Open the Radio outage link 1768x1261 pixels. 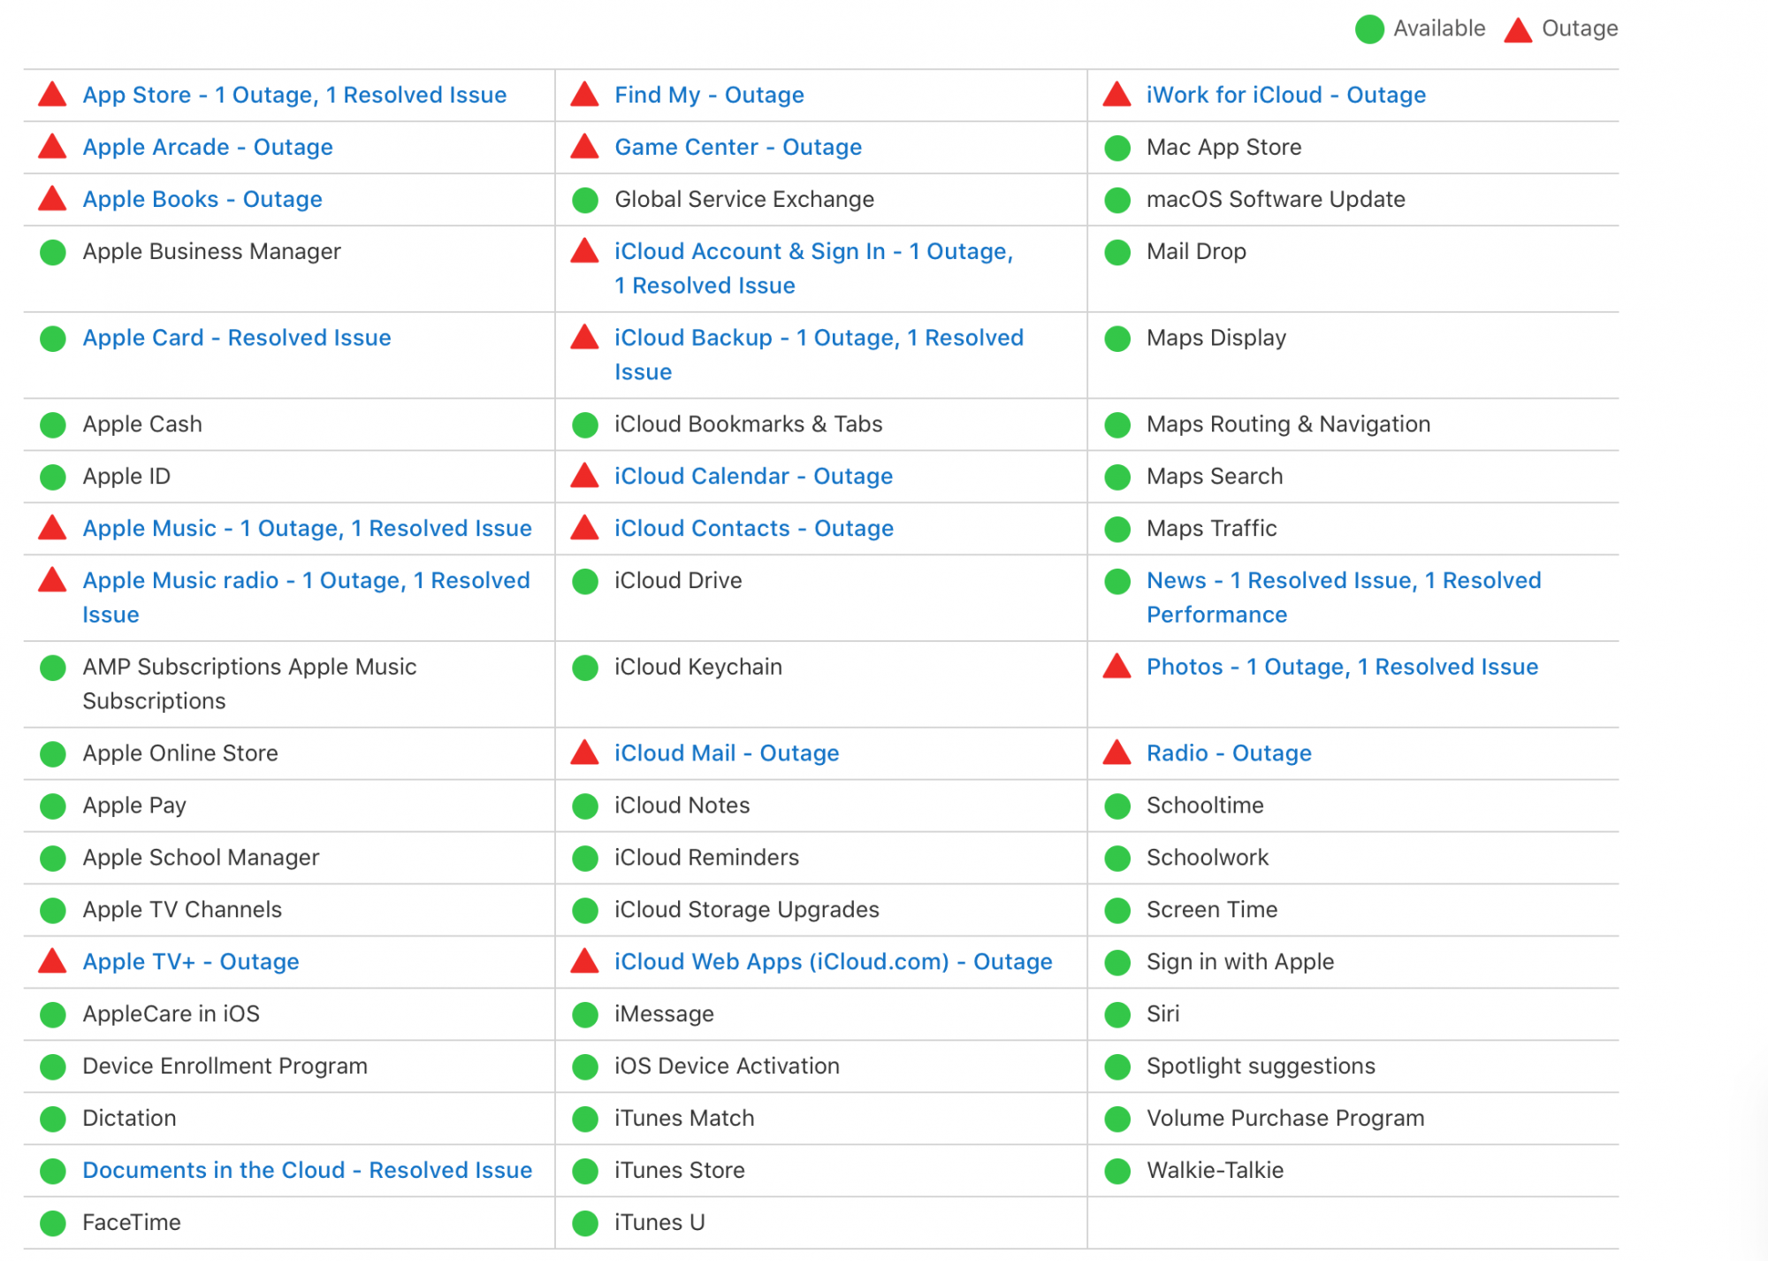tap(1229, 753)
